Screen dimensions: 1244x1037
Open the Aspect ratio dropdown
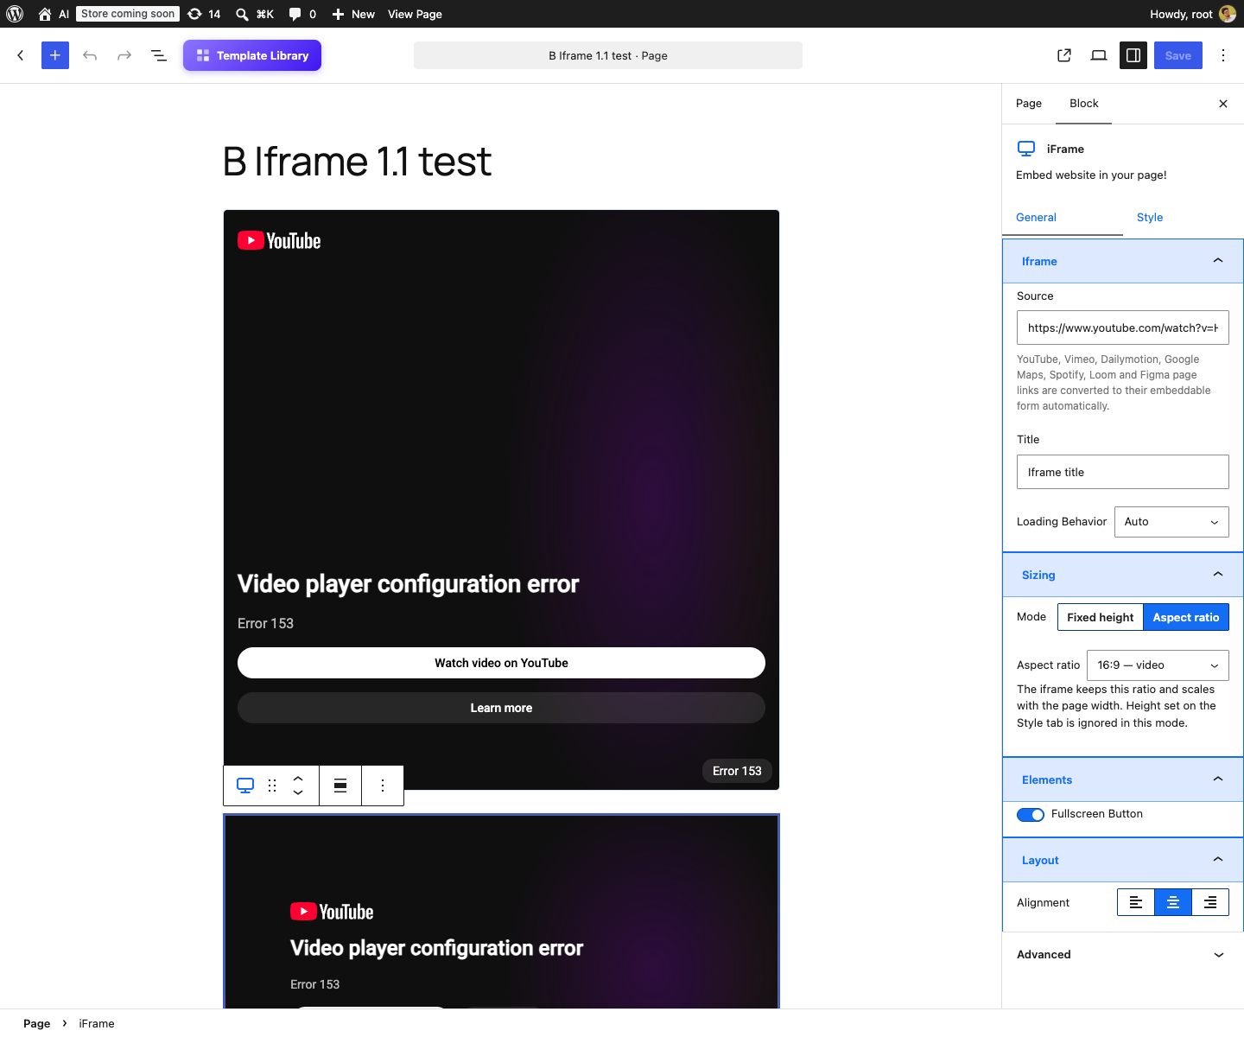pos(1158,665)
